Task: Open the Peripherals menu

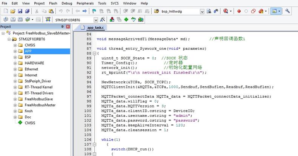Action: click(x=85, y=3)
